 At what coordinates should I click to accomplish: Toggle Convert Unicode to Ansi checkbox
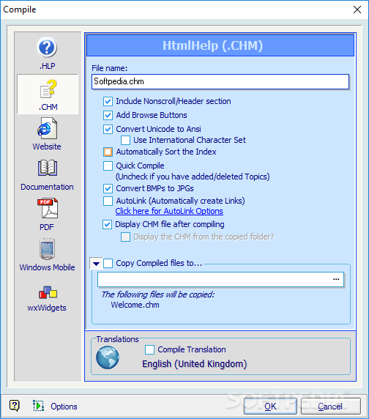pos(108,129)
